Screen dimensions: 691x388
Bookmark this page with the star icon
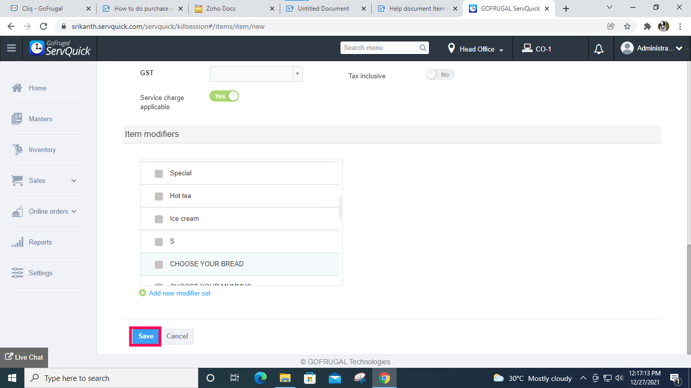tap(627, 26)
